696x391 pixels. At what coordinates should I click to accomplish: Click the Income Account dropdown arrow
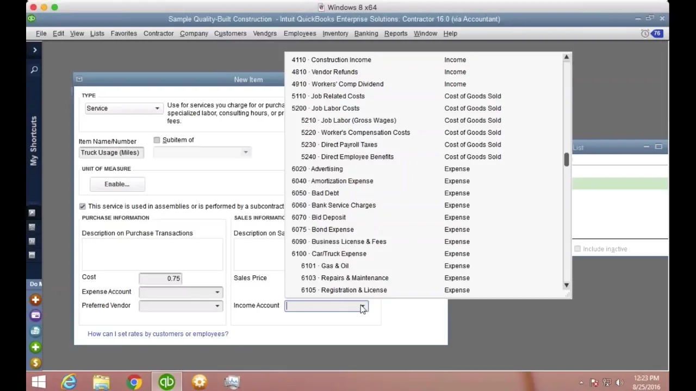coord(363,306)
